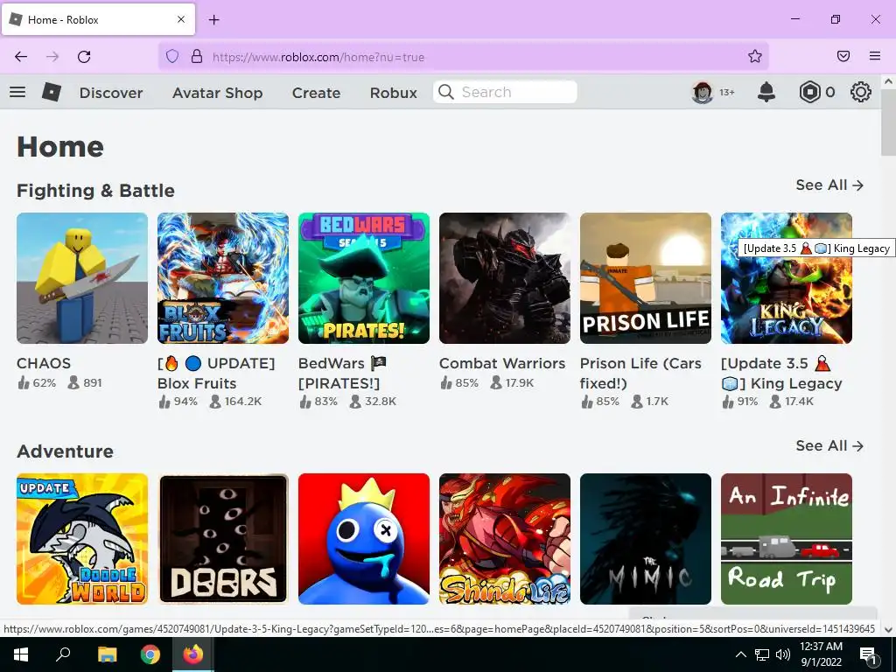
Task: Go back with the browser back arrow
Action: click(x=21, y=57)
